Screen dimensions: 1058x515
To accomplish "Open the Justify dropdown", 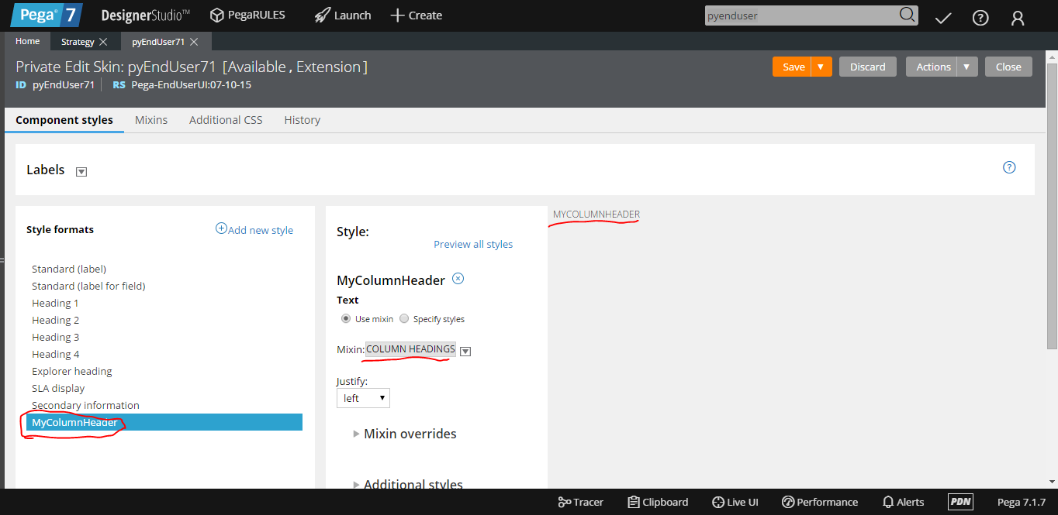I will click(x=363, y=398).
